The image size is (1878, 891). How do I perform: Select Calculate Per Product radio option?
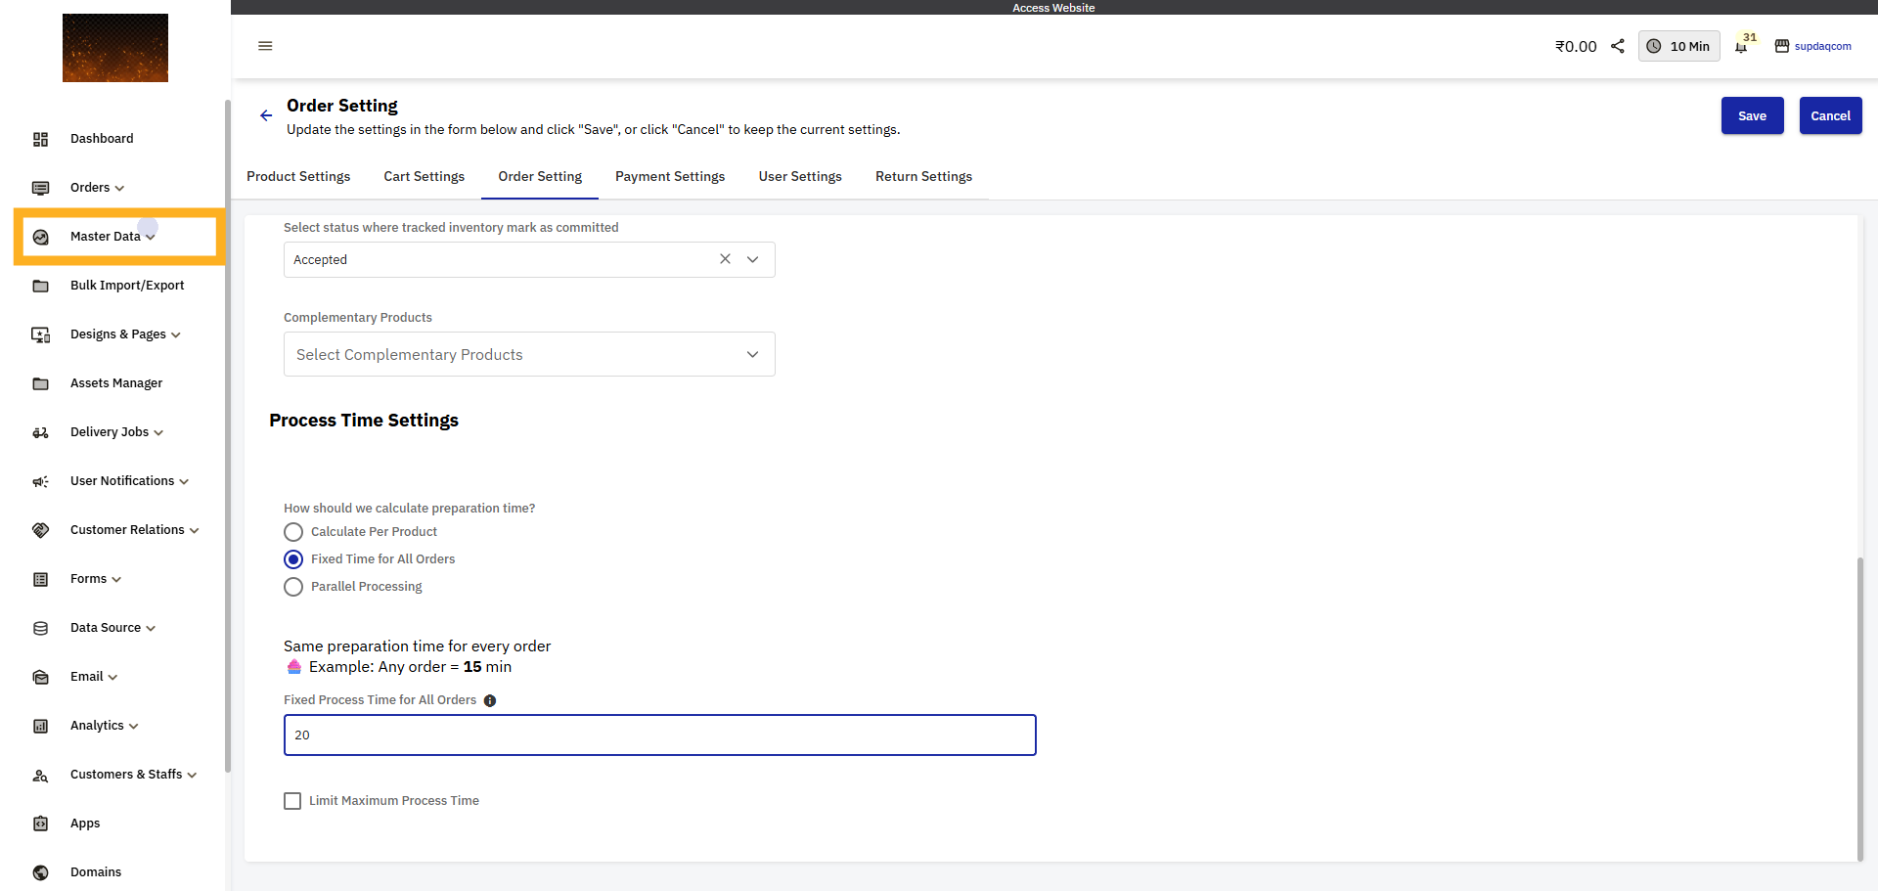tap(293, 532)
